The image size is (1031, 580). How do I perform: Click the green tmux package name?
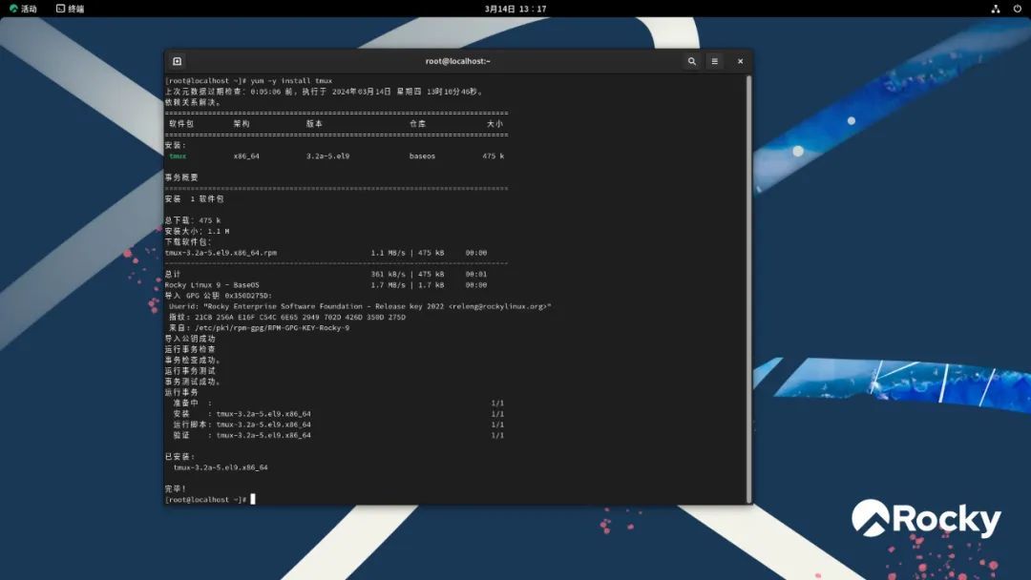click(178, 156)
